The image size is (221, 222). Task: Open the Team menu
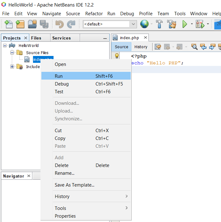[x=163, y=14]
